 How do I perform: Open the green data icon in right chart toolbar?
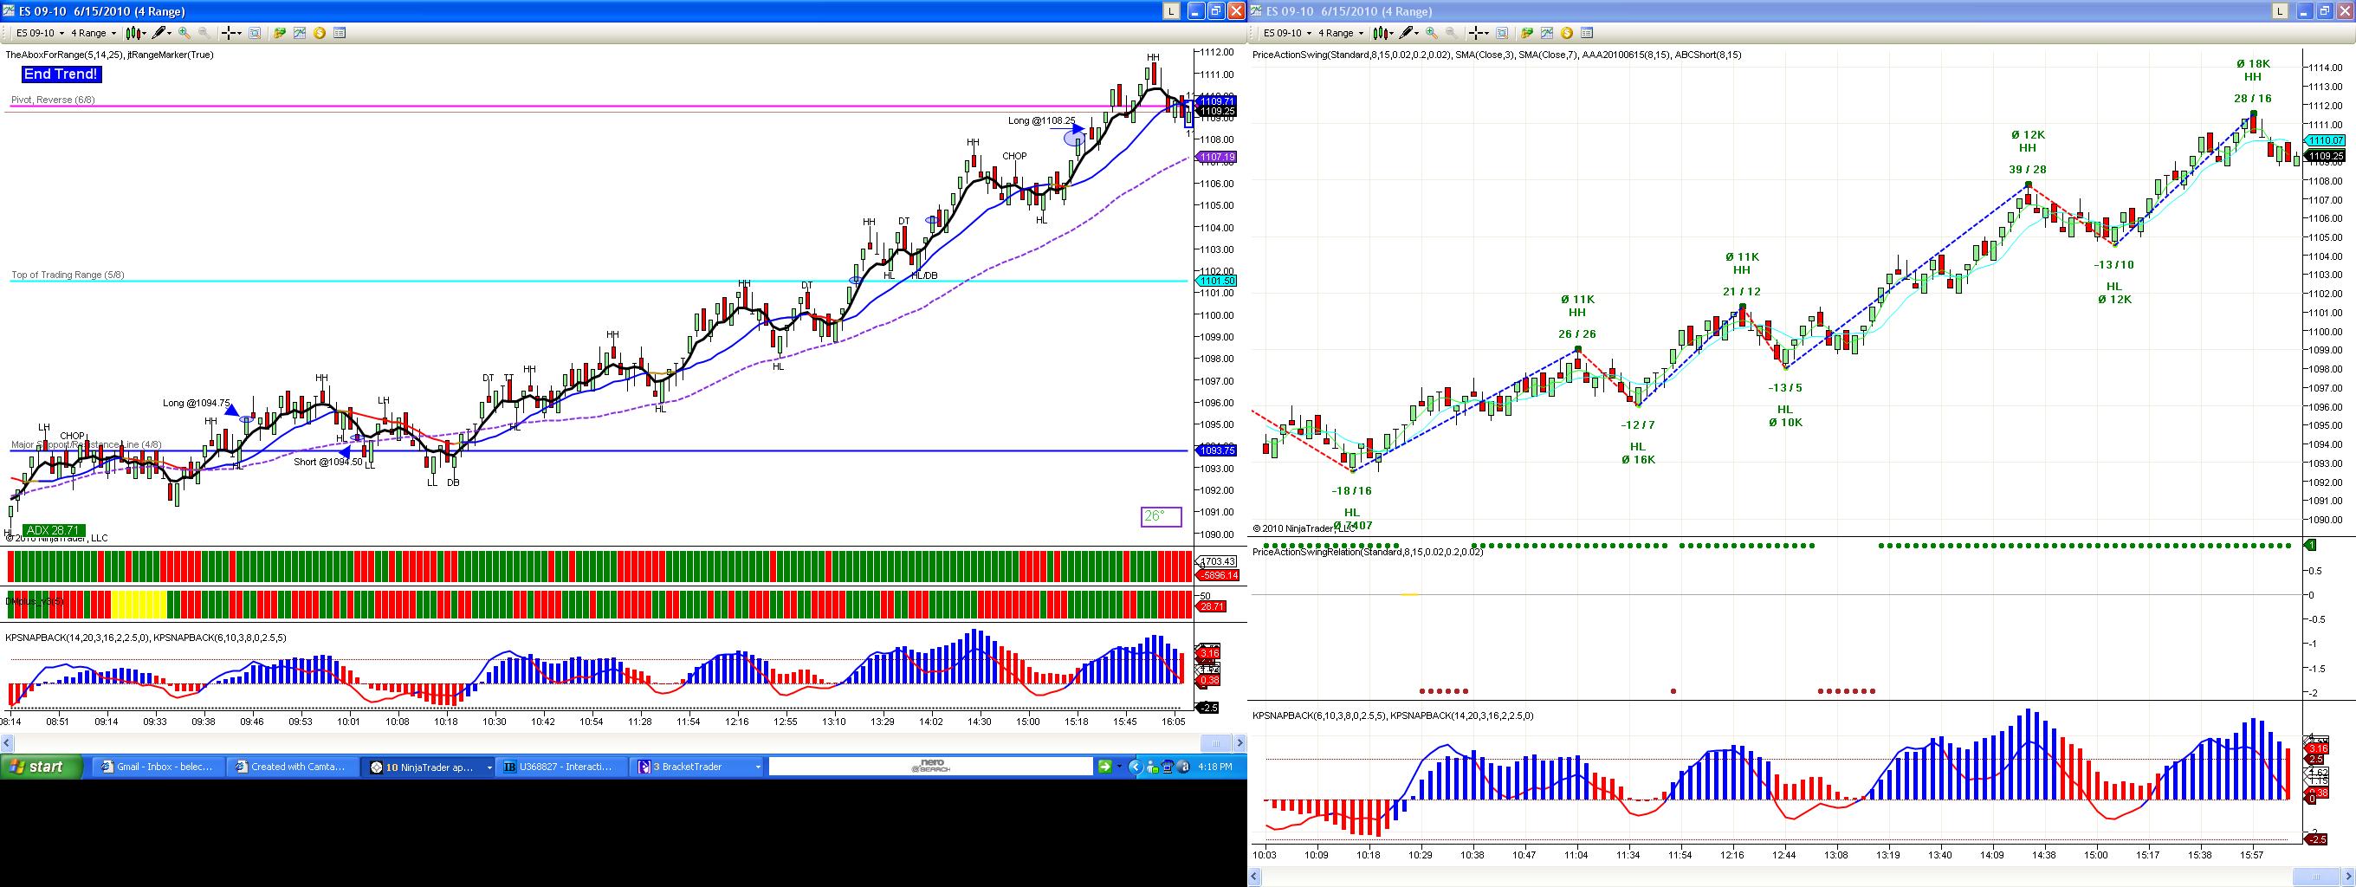click(1526, 33)
